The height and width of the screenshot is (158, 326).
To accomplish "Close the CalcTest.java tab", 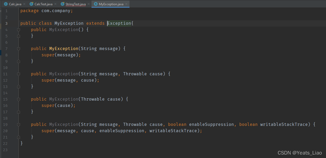I will (55, 4).
